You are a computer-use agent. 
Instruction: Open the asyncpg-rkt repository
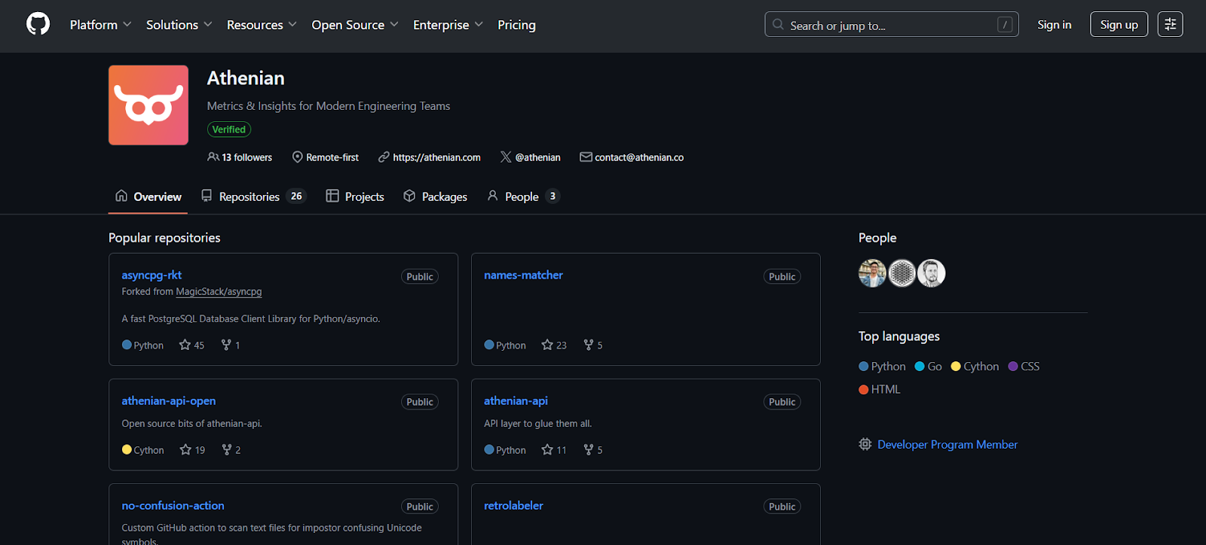point(152,275)
